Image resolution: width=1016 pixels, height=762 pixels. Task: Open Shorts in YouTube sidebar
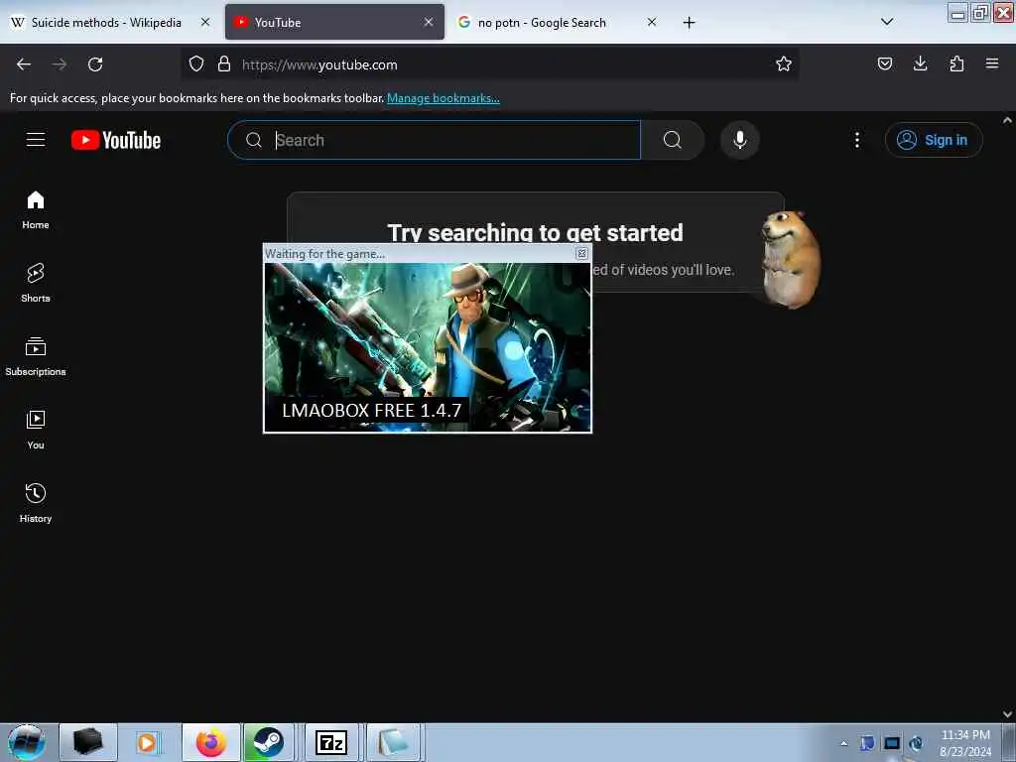point(36,283)
